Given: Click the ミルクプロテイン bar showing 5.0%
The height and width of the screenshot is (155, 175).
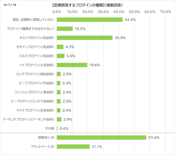Looking at the screenshot, I should coord(61,56).
